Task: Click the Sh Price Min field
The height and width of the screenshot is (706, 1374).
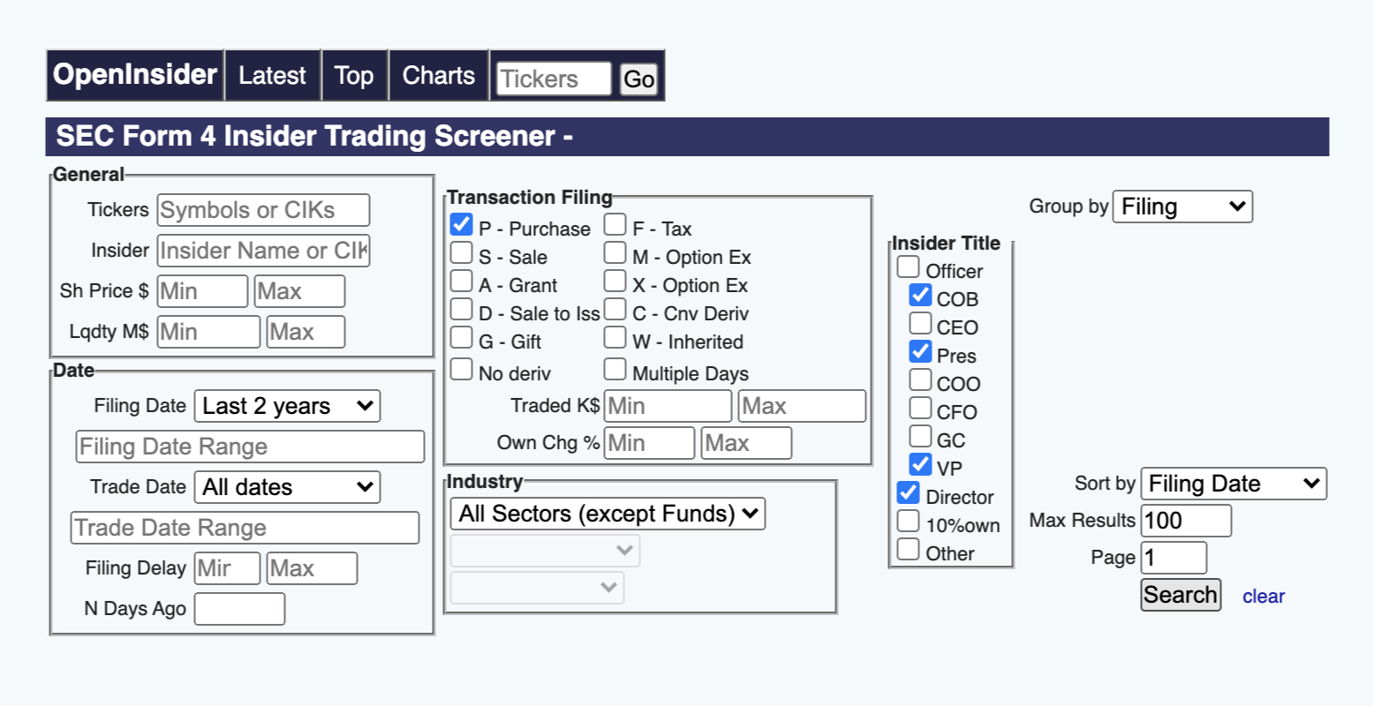Action: (202, 291)
